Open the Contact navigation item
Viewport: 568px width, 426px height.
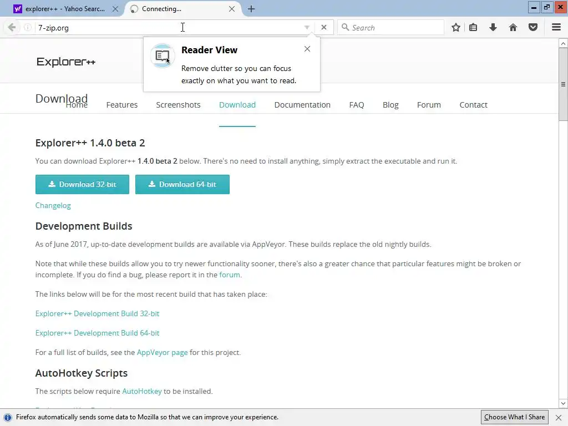coord(474,105)
